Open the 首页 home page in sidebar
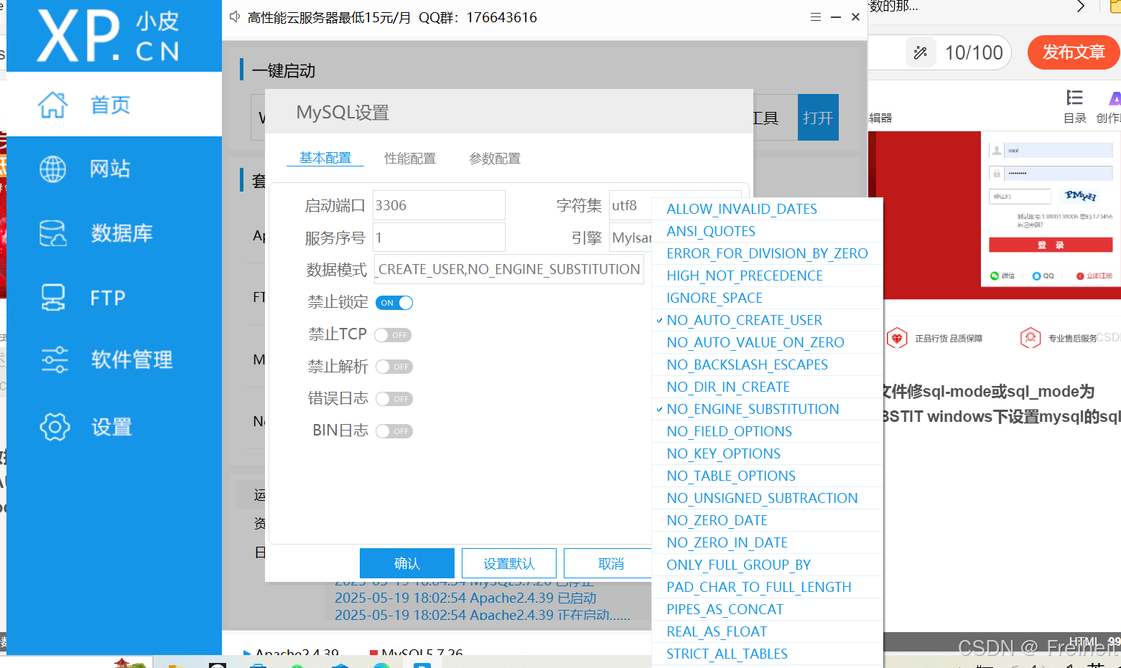Screen dimensions: 1121x668 coord(114,105)
